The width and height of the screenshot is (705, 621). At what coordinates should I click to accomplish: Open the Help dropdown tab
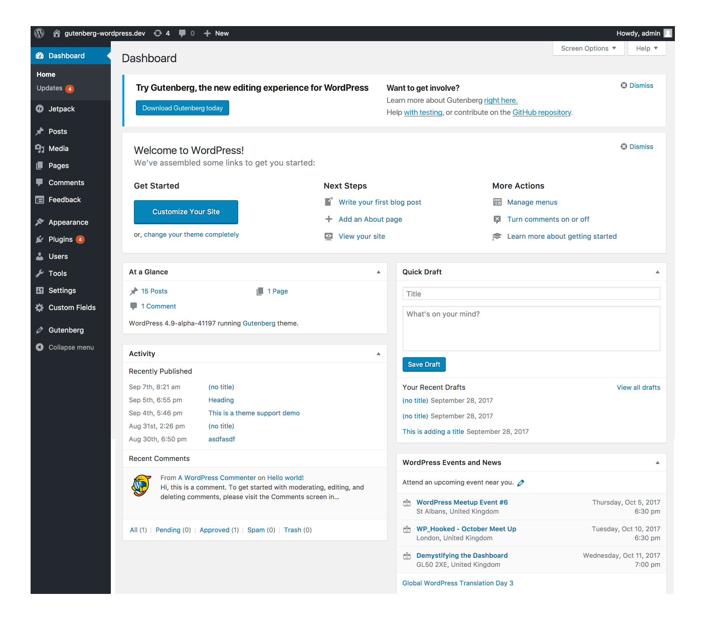(x=647, y=48)
